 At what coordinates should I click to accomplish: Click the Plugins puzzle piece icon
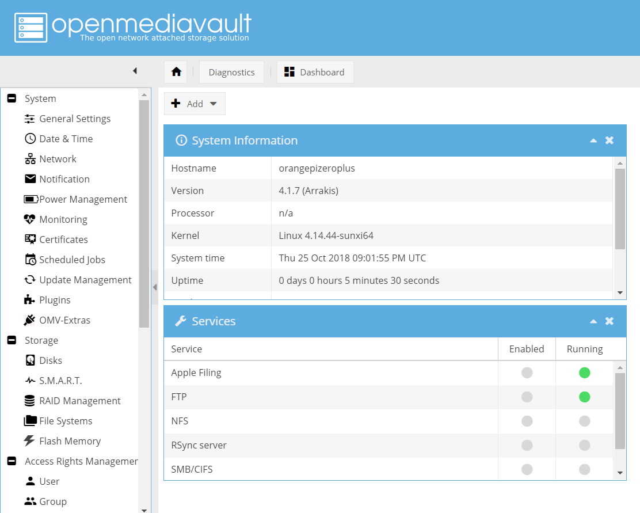pos(29,300)
